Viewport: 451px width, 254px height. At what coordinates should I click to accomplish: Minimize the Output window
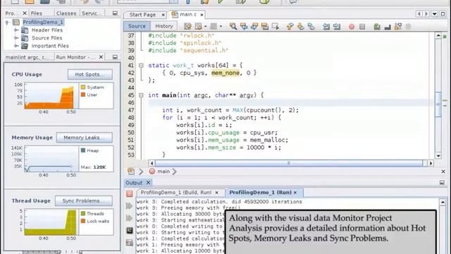coord(442,183)
